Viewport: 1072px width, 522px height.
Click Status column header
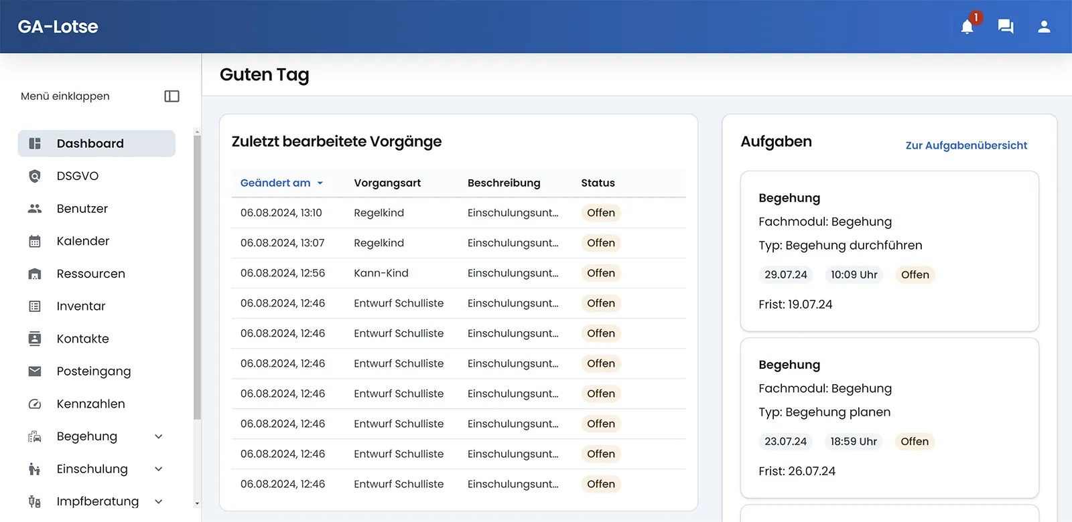[x=598, y=183]
